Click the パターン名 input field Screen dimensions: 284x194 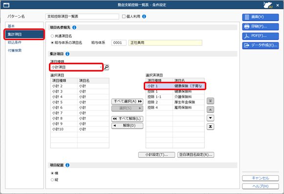click(82, 17)
